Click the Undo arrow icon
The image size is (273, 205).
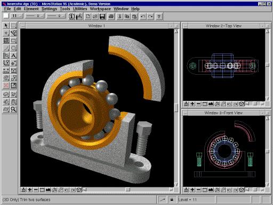tap(143, 17)
